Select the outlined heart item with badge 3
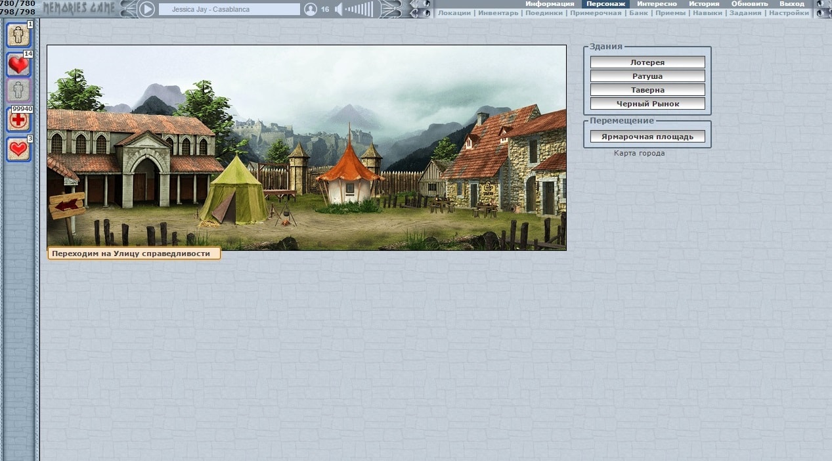The image size is (832, 461). 18,149
